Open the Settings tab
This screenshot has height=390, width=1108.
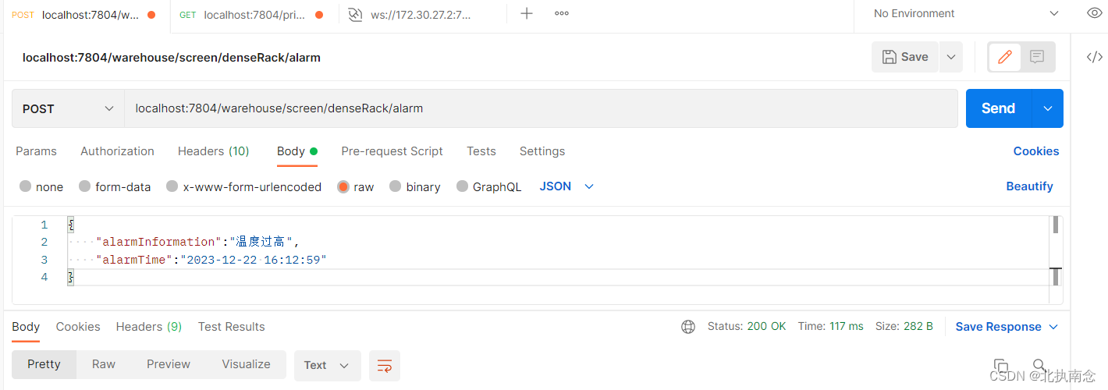tap(542, 151)
